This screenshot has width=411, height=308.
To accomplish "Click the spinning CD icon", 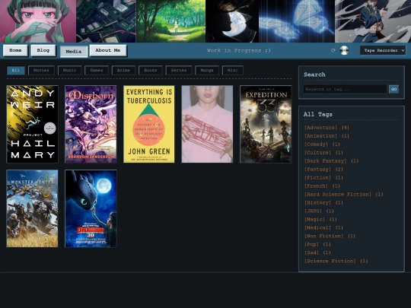I will [344, 50].
